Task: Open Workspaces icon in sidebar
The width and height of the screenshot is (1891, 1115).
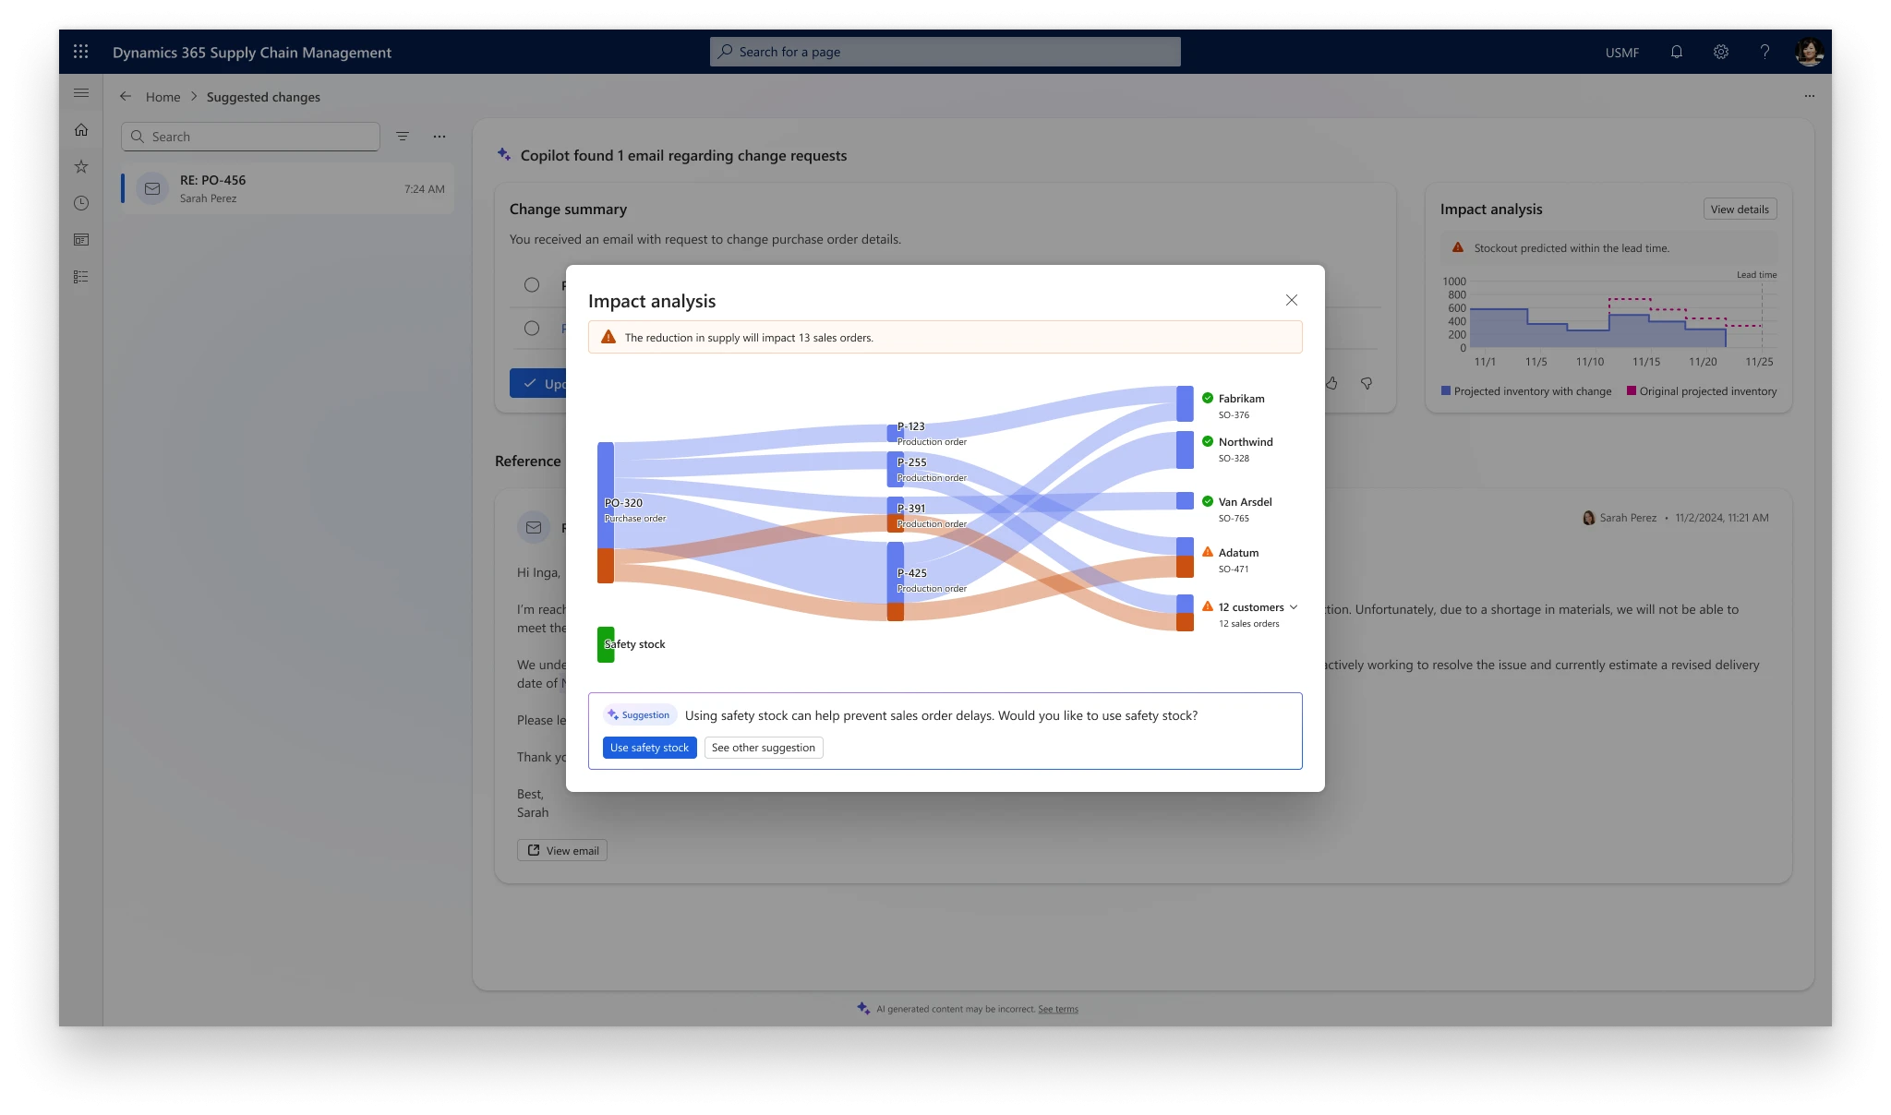Action: (x=81, y=240)
